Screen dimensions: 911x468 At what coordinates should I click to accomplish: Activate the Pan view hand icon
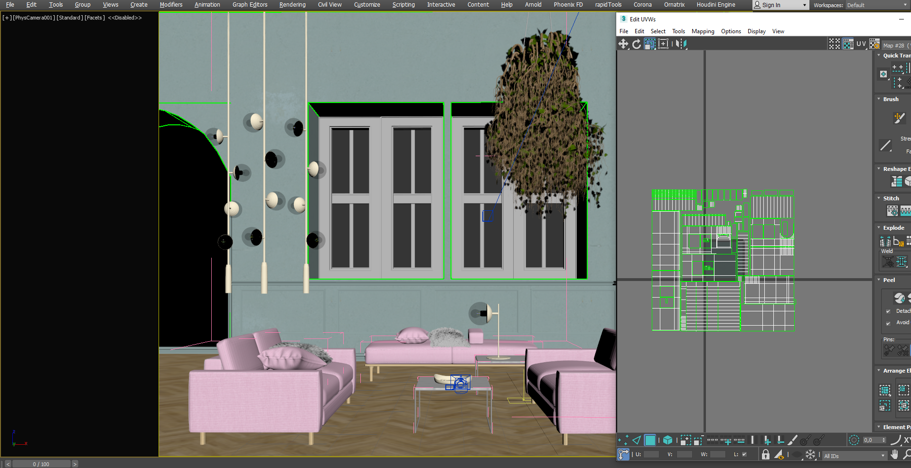click(x=894, y=455)
